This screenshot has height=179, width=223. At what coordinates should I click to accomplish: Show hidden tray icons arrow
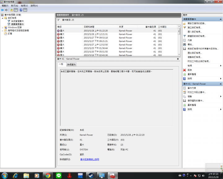pyautogui.click(x=191, y=176)
